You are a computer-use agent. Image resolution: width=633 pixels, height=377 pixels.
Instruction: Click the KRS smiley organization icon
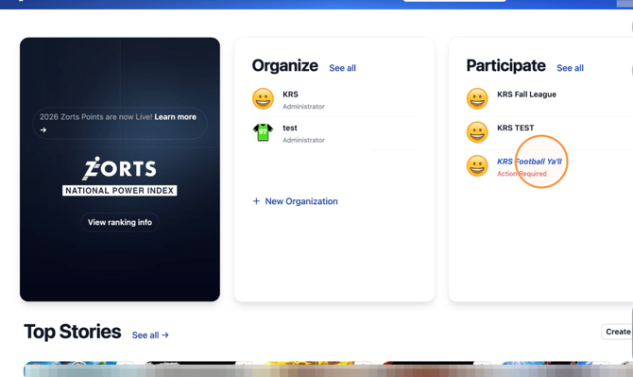click(263, 98)
